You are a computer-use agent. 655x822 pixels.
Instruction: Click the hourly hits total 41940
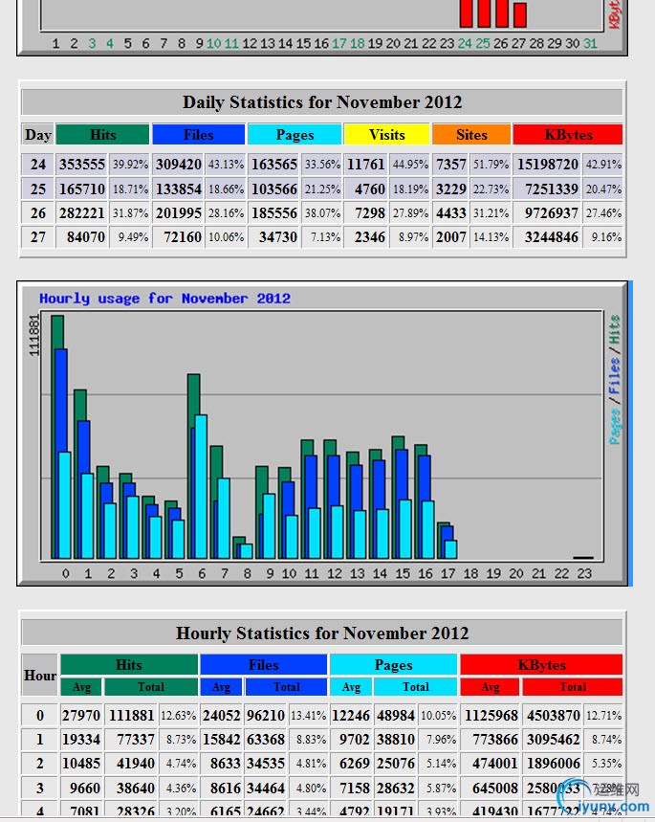coord(136,764)
